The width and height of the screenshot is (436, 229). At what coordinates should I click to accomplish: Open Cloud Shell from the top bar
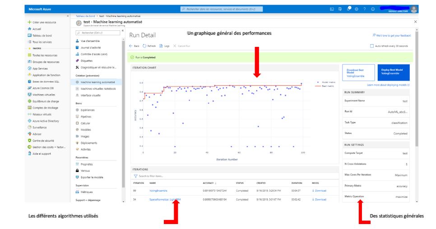332,9
